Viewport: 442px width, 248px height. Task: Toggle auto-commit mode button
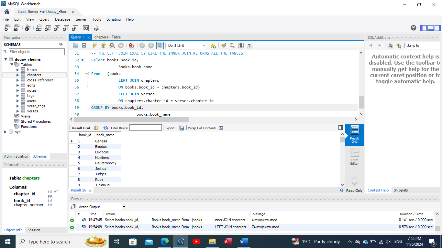click(160, 46)
